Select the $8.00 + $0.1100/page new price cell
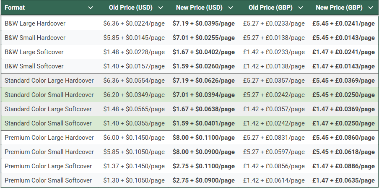Viewport: 379px width, 188px height. [203, 138]
